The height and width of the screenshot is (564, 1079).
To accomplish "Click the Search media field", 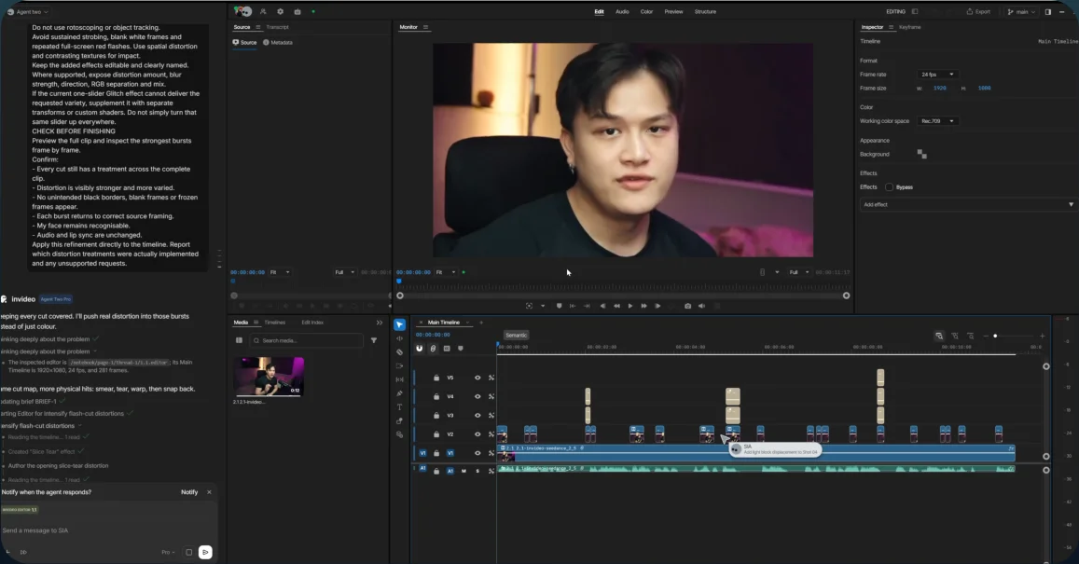I will (x=306, y=340).
